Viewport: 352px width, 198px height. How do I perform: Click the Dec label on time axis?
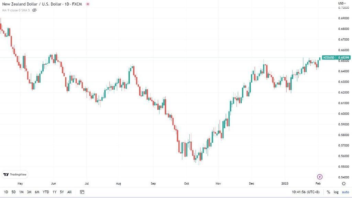pyautogui.click(x=251, y=184)
